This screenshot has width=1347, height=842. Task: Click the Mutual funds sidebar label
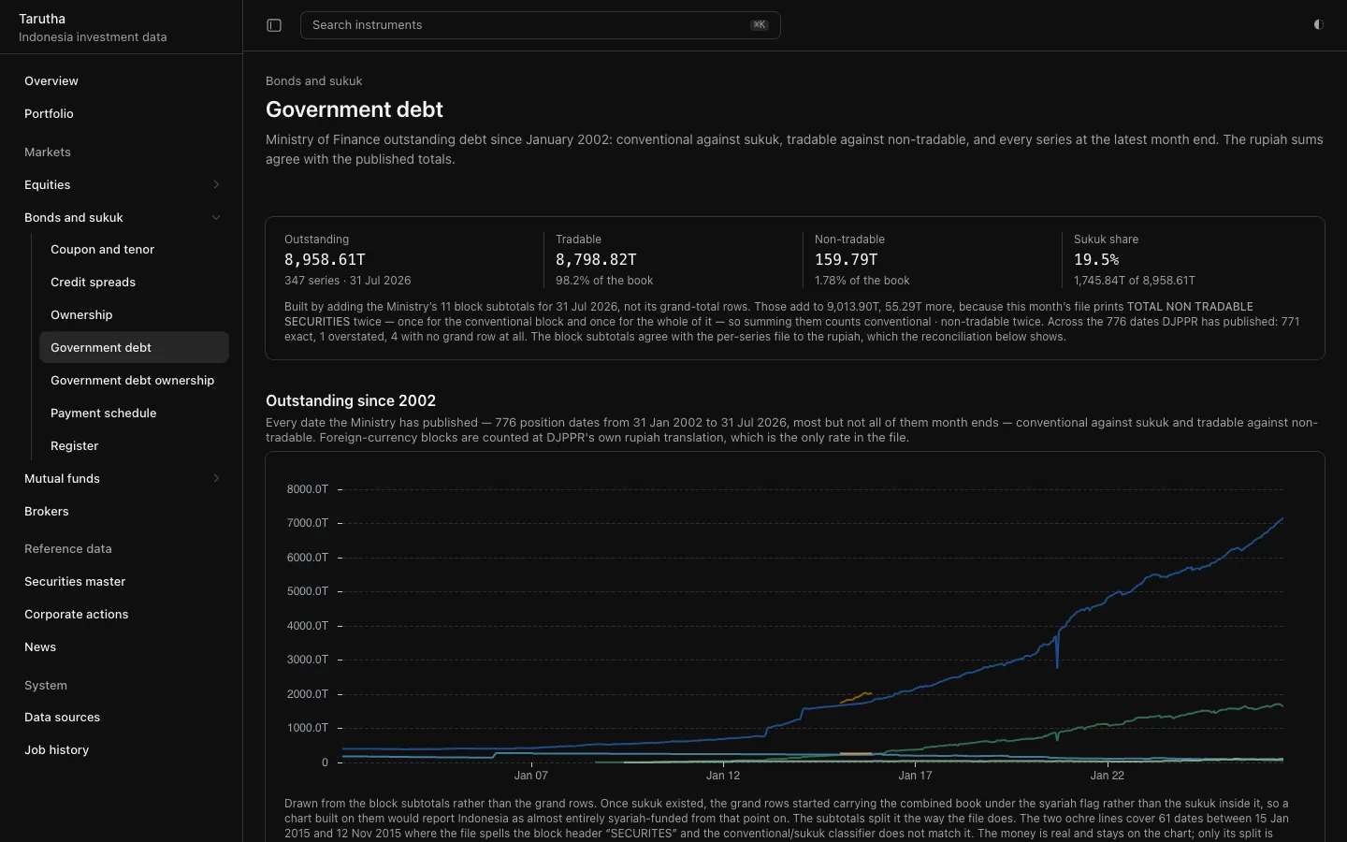pyautogui.click(x=62, y=479)
